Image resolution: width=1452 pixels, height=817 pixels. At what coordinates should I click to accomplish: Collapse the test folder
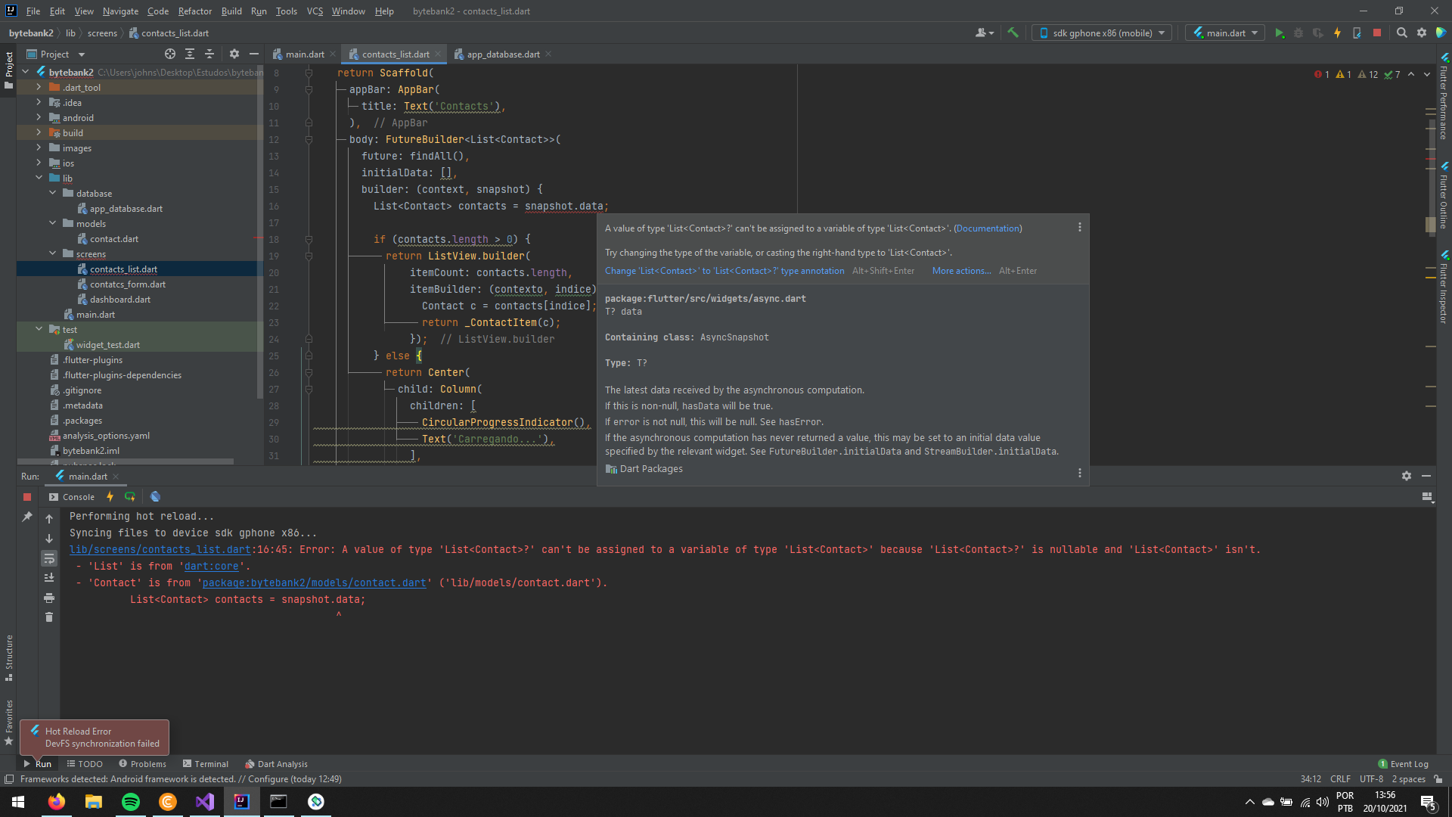[x=39, y=329]
